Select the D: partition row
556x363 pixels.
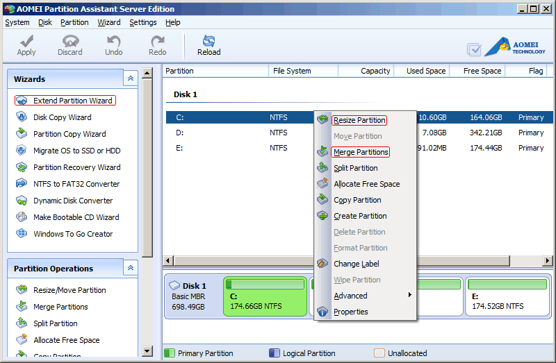click(x=359, y=133)
